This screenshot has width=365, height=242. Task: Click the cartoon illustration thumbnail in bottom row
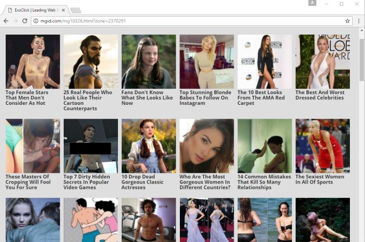coord(91,220)
